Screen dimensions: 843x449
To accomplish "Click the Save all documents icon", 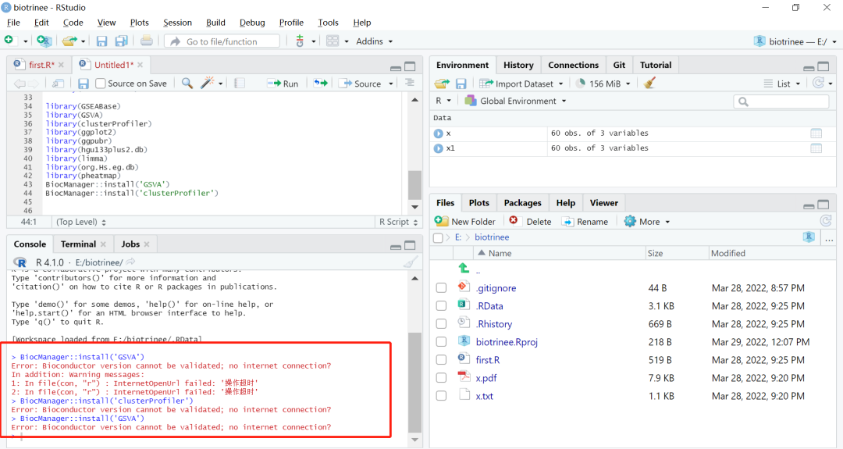I will pos(122,41).
